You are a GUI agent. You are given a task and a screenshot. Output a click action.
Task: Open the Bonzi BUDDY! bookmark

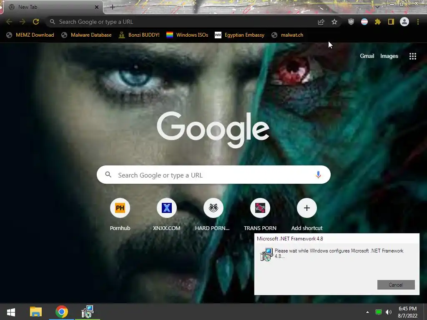139,35
